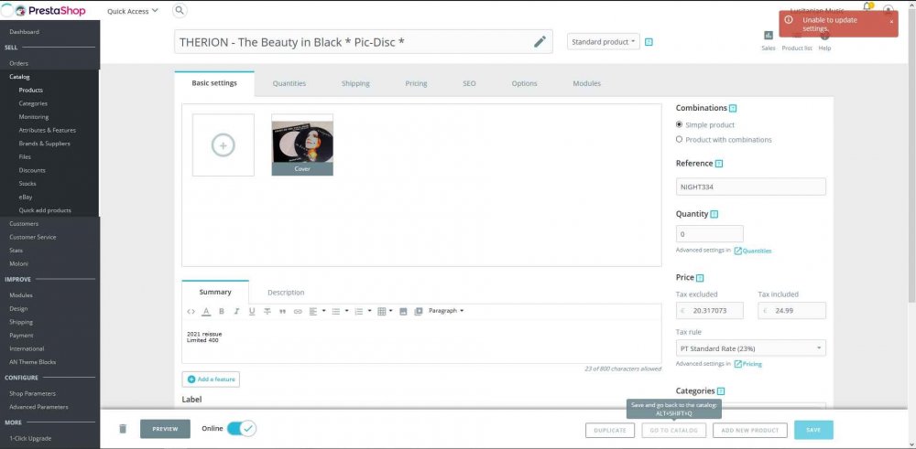Viewport: 916px width, 449px height.
Task: Open help icon next to Categories heading
Action: pyautogui.click(x=721, y=391)
